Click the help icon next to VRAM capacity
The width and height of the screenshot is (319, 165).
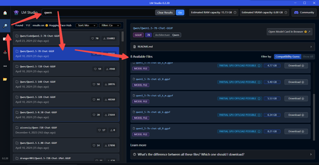tap(286, 13)
